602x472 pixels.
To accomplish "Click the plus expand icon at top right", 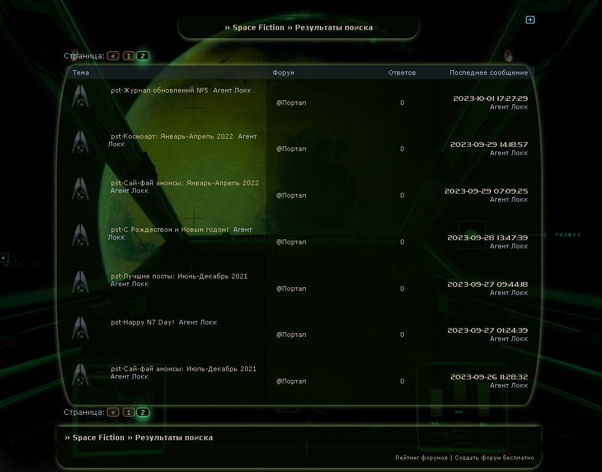I will [530, 20].
